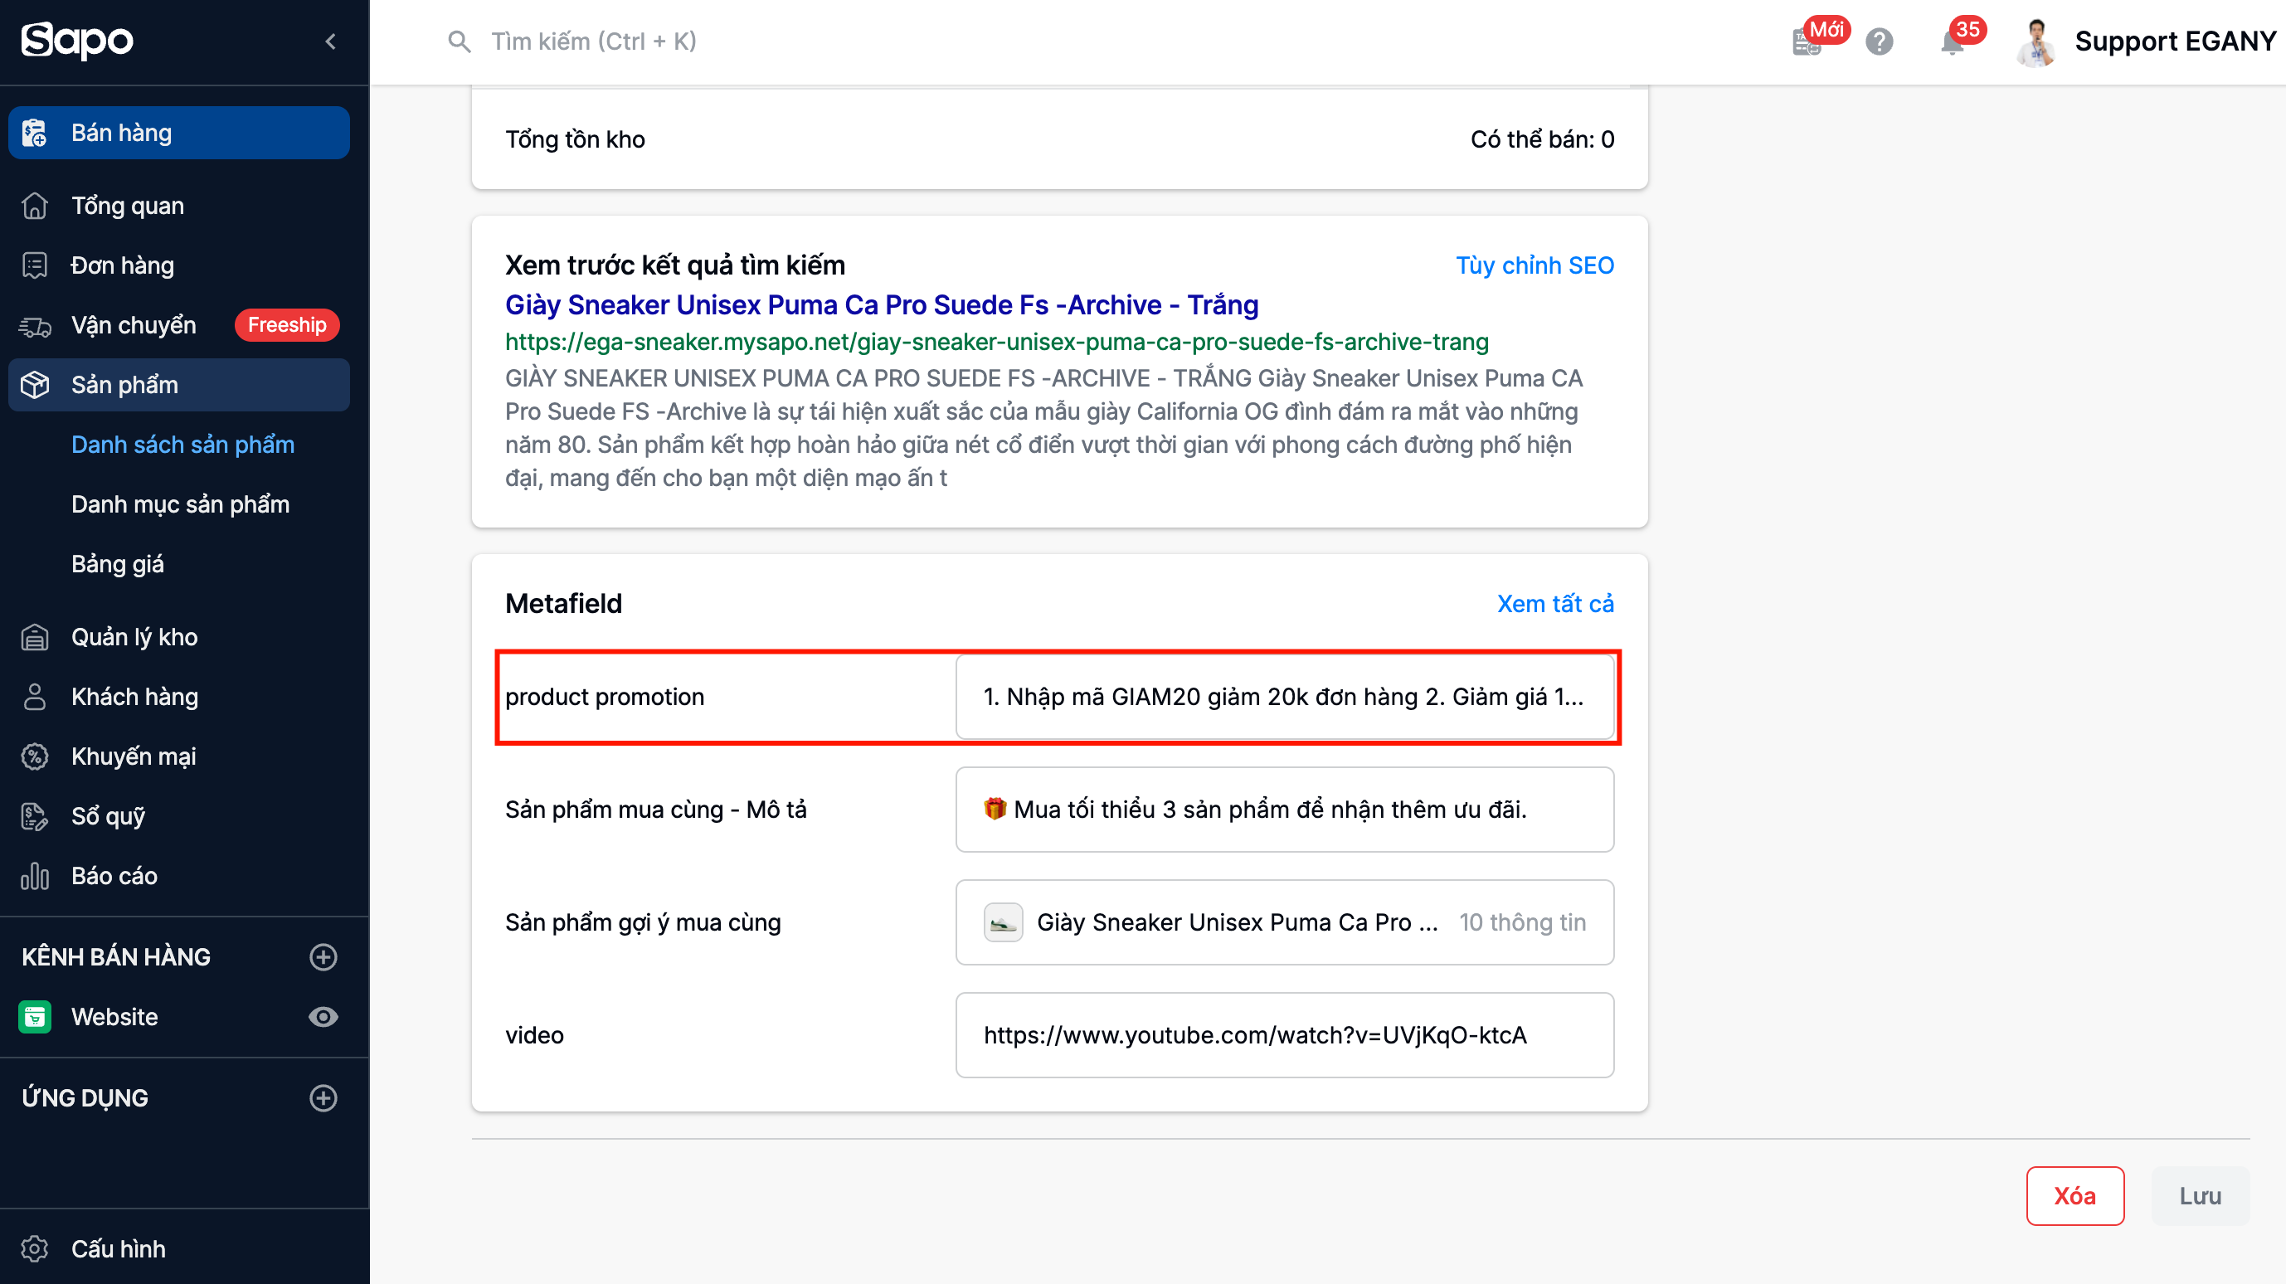Viewport: 2286px width, 1284px height.
Task: Add a sales channel with plus icon
Action: point(323,956)
